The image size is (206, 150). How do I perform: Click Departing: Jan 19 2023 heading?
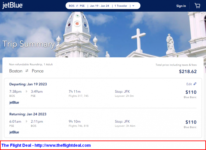pyautogui.click(x=28, y=84)
